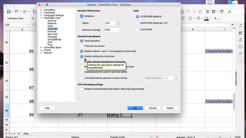Open the sidebar Gallery panel icon
This screenshot has height=138, width=246.
(241, 47)
